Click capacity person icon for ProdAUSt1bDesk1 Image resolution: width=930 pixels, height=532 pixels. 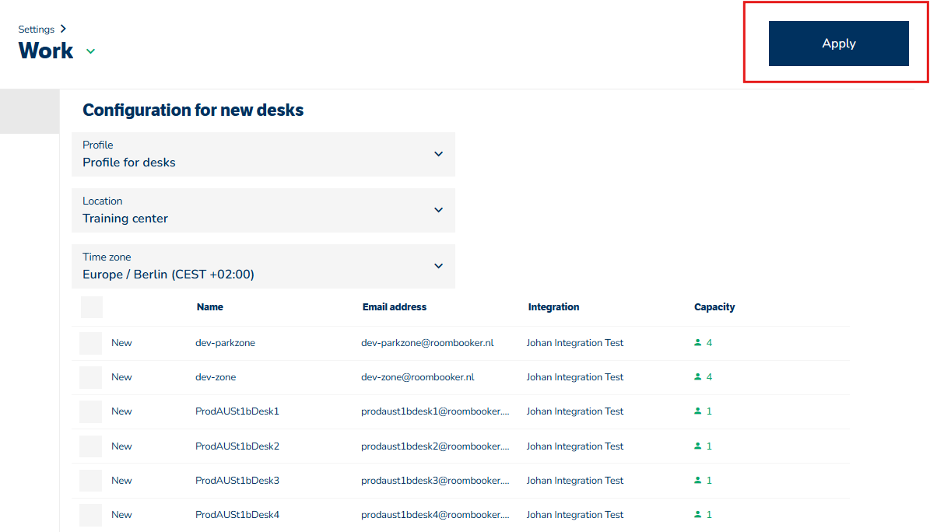click(697, 411)
